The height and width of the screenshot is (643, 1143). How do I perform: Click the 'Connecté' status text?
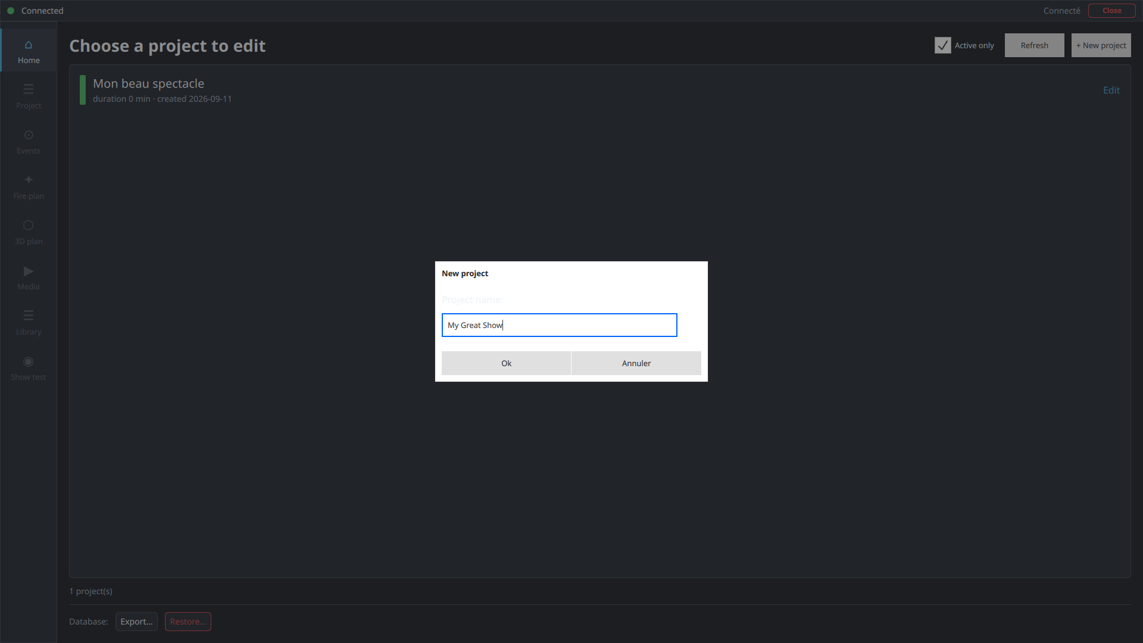(1061, 11)
